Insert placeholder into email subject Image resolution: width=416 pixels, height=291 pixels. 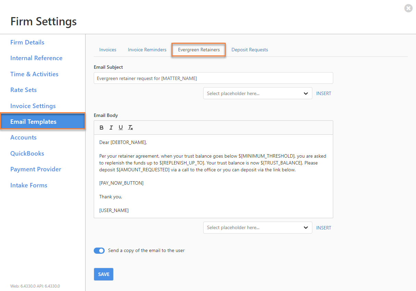coord(324,93)
